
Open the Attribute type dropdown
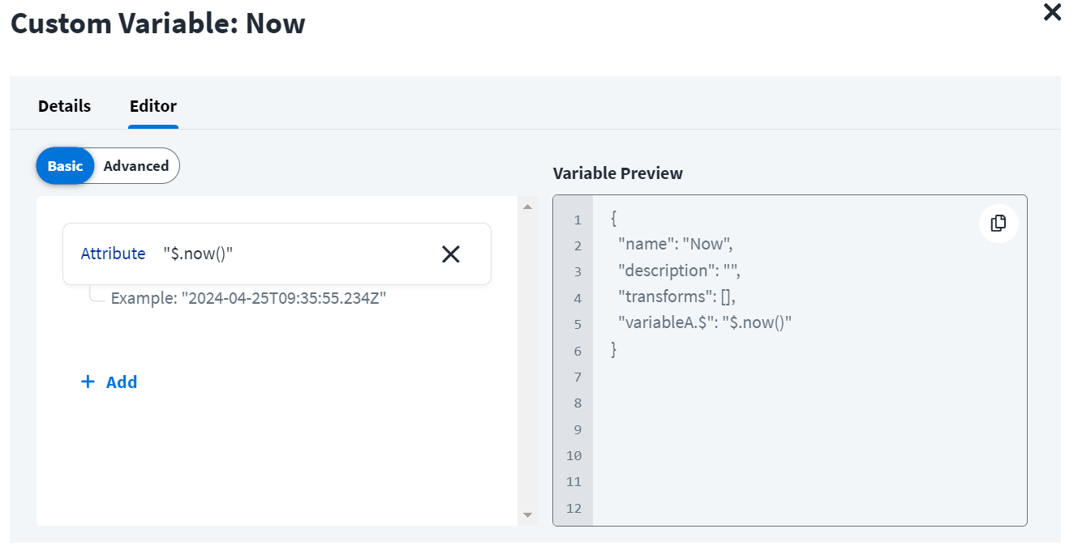click(x=113, y=254)
